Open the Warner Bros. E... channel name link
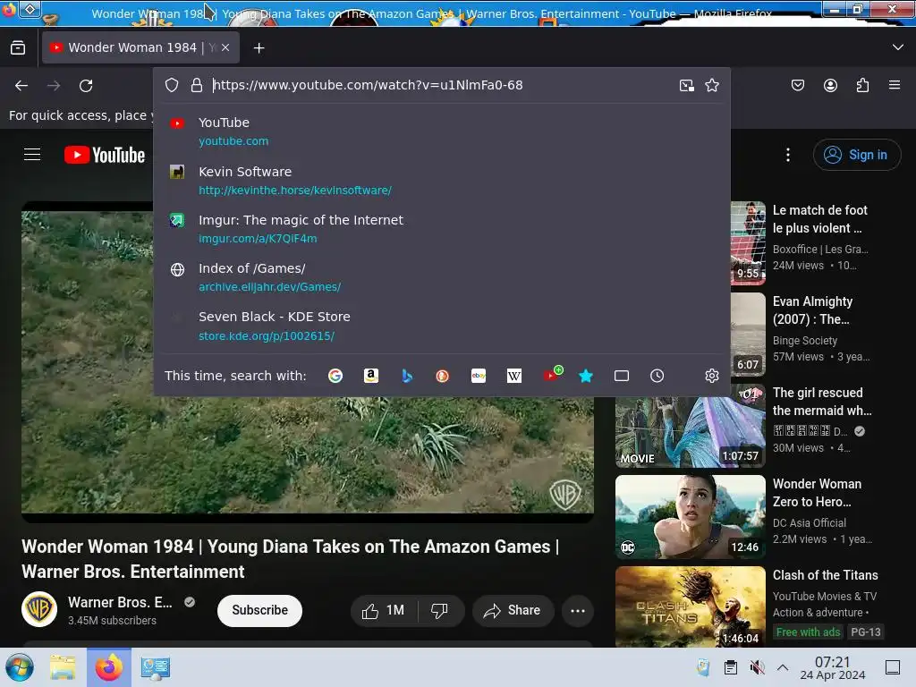The height and width of the screenshot is (687, 916). pos(120,602)
